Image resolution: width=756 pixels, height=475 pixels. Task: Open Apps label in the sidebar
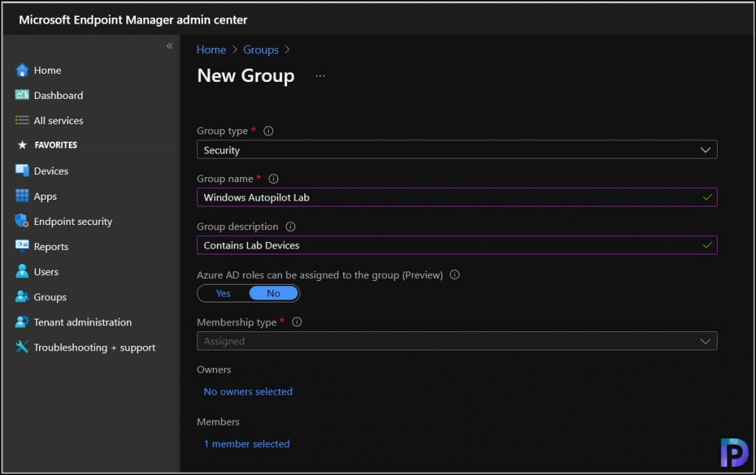(45, 196)
